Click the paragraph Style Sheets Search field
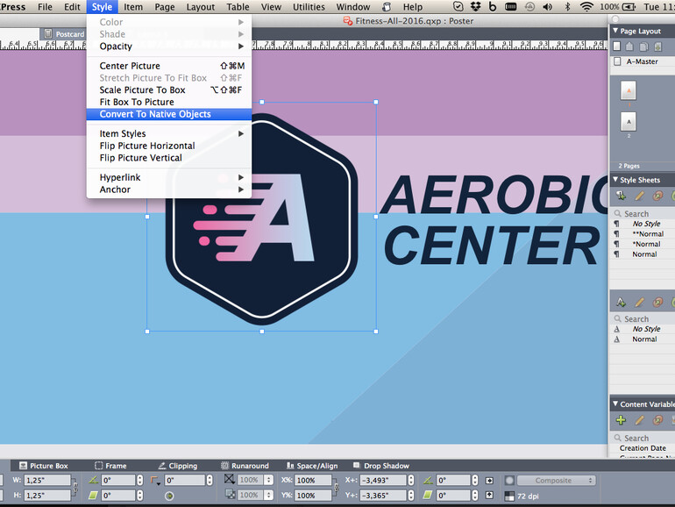Image resolution: width=675 pixels, height=507 pixels. [x=644, y=214]
